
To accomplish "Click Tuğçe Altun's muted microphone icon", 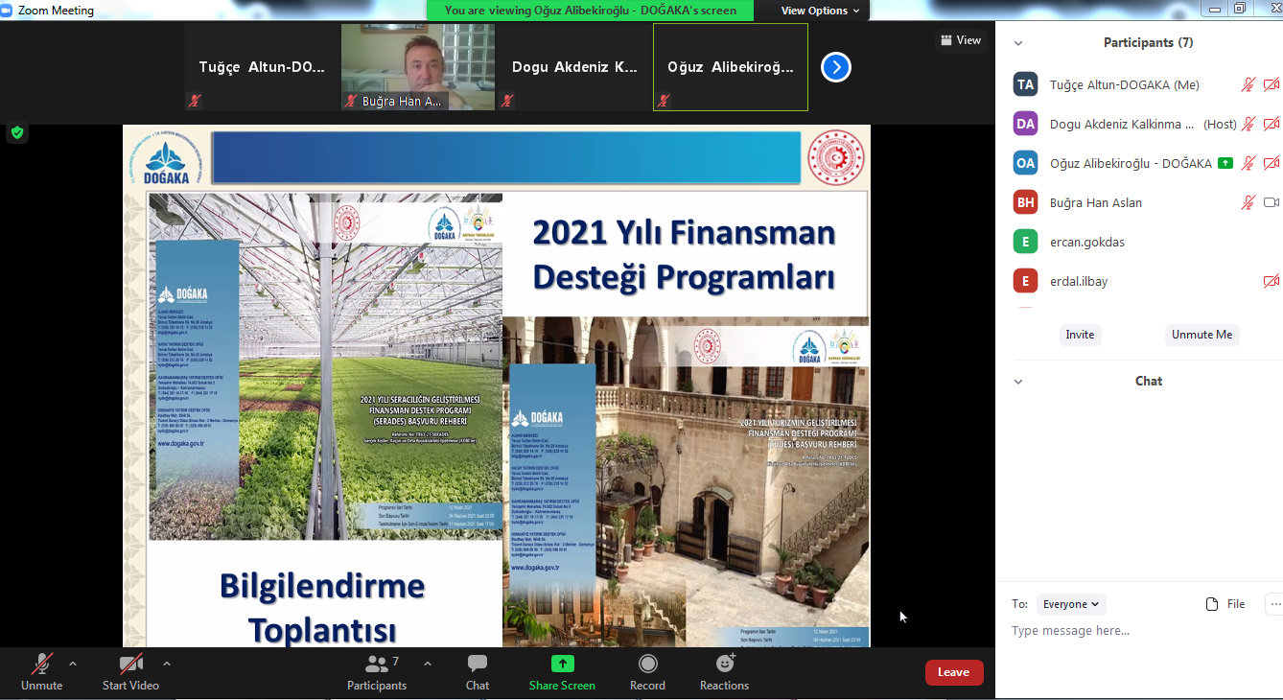I will [1248, 84].
